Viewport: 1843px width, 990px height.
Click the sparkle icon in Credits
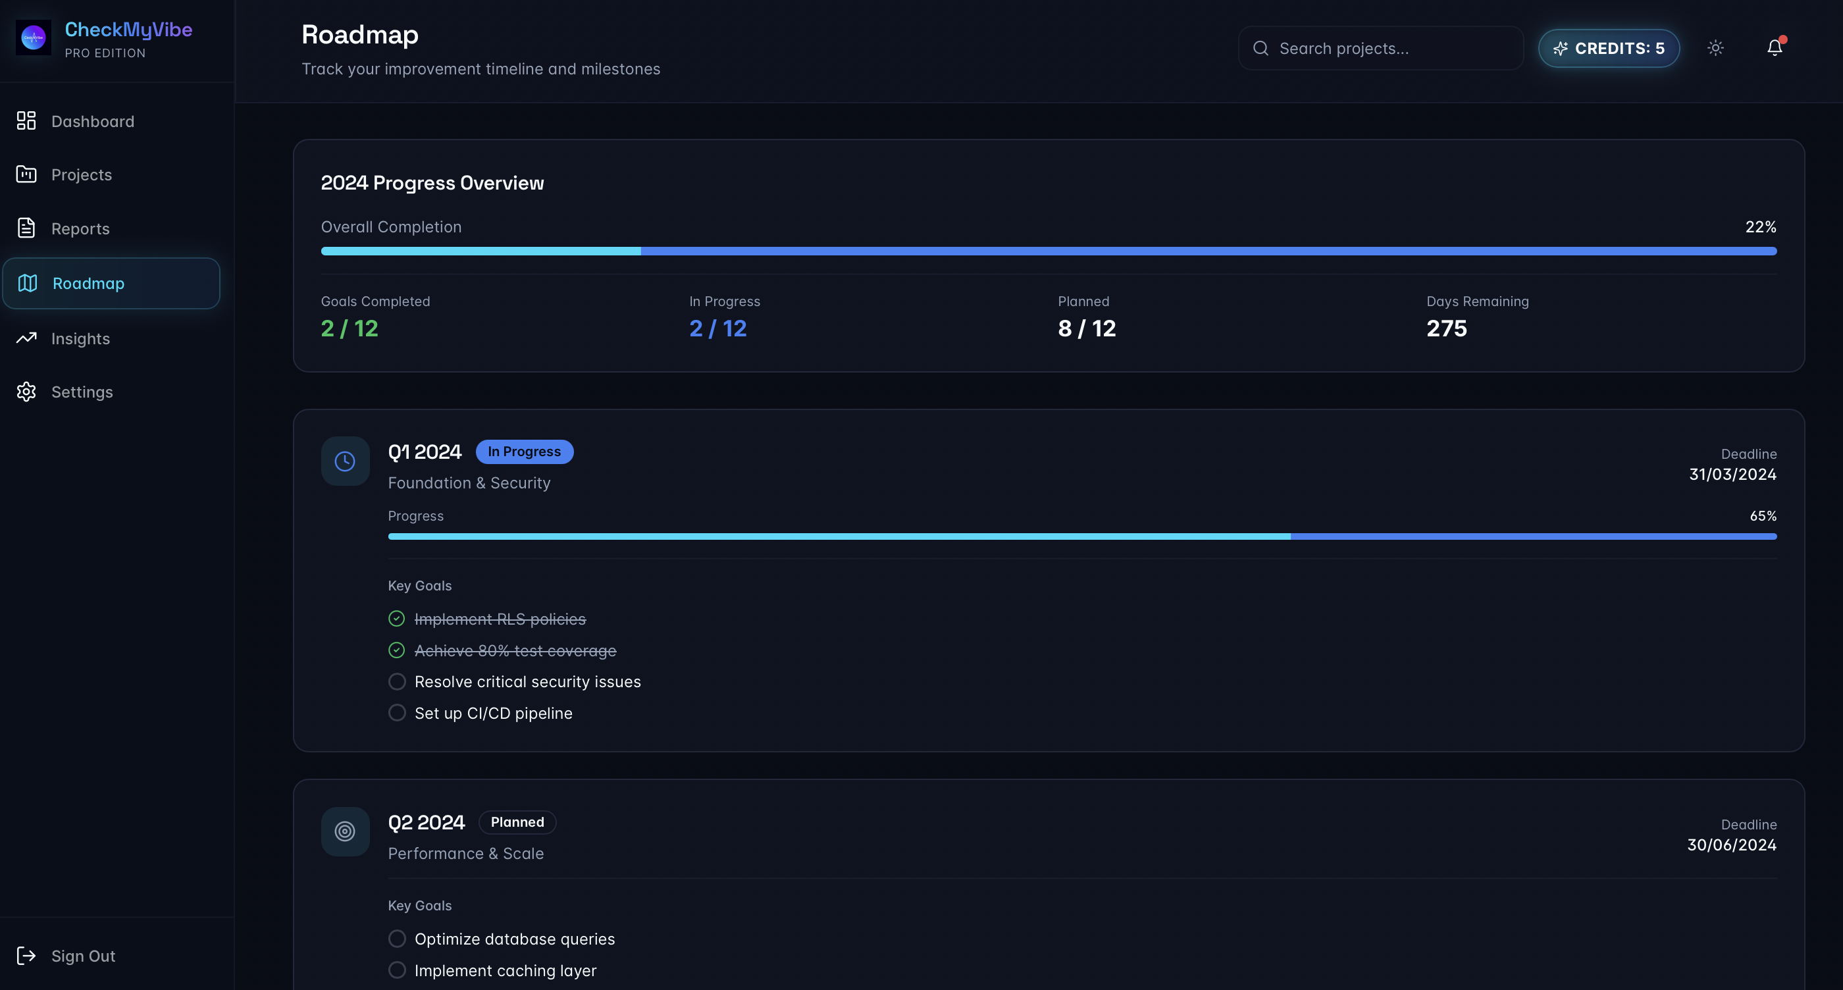tap(1561, 49)
